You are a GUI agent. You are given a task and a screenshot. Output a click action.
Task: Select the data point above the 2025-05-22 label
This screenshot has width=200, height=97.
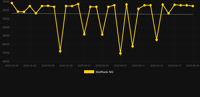(x=30, y=6)
